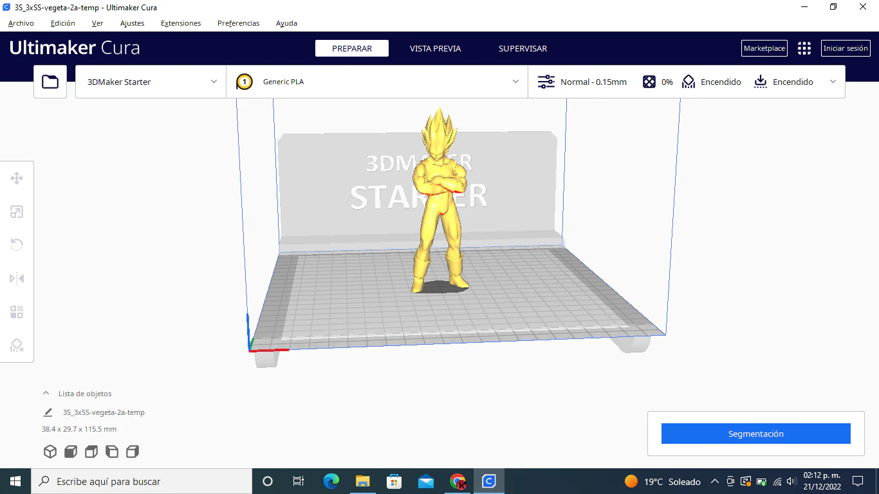This screenshot has height=494, width=879.
Task: Click the adhesion Encendido icon
Action: [761, 82]
